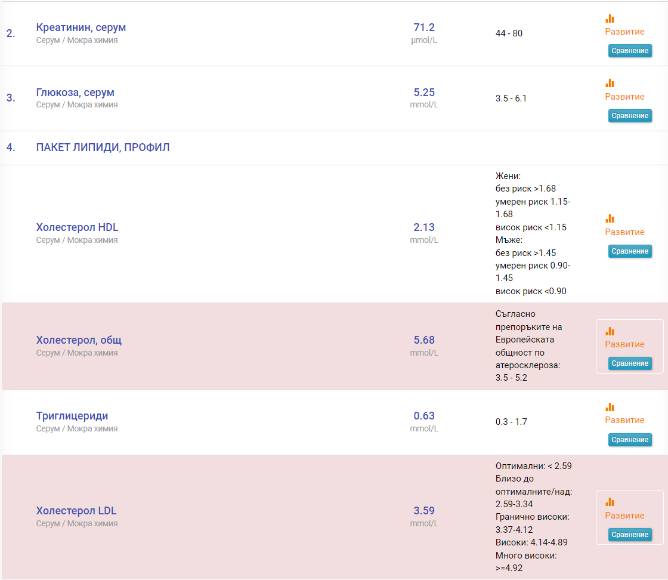Click row number 4.
This screenshot has height=580, width=668.
pyautogui.click(x=11, y=147)
